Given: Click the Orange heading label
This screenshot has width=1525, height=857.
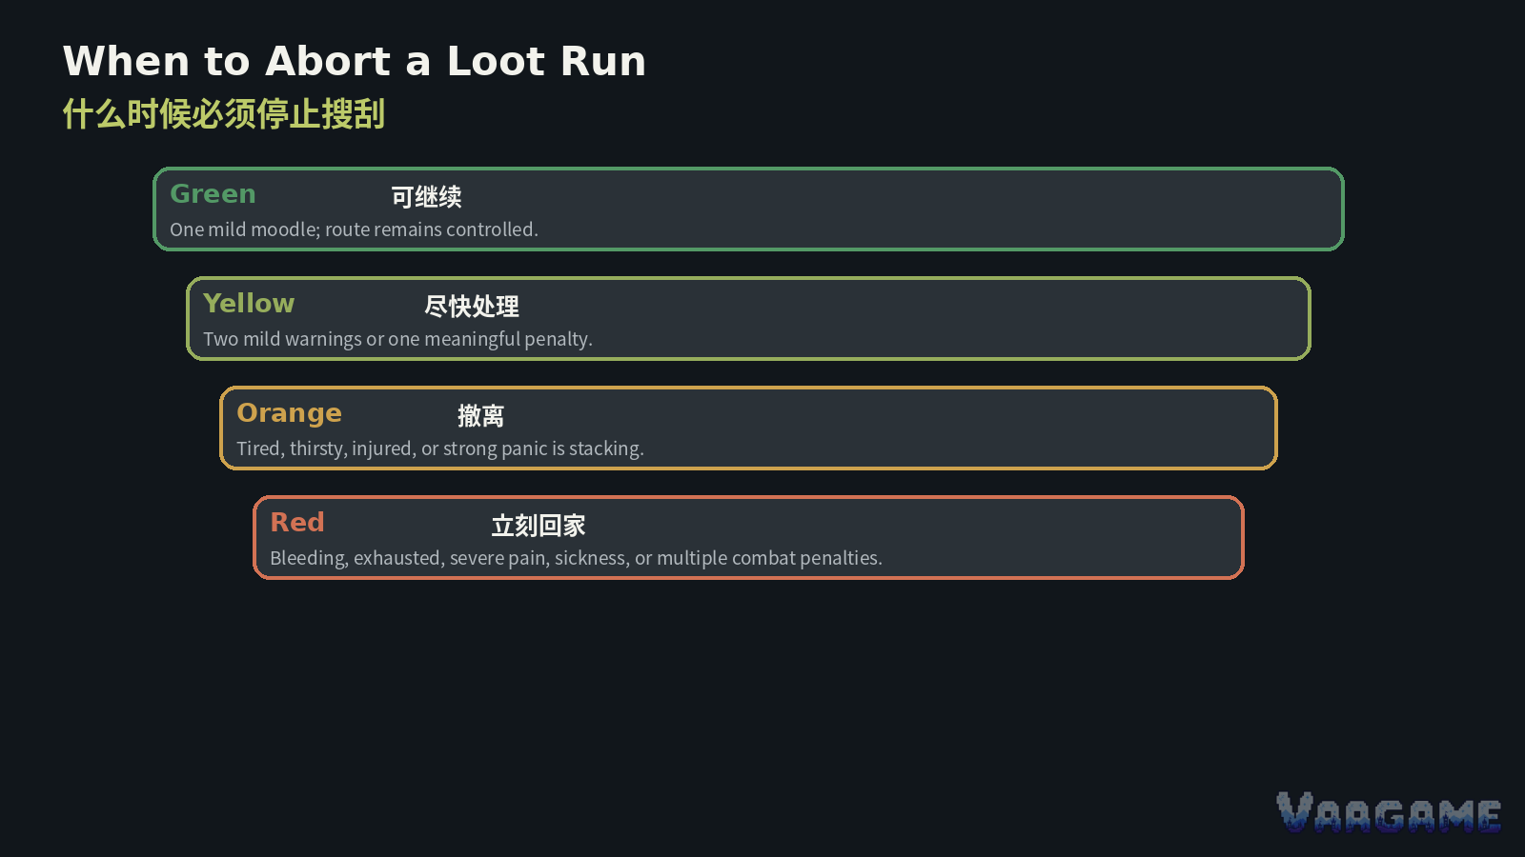Looking at the screenshot, I should (289, 413).
